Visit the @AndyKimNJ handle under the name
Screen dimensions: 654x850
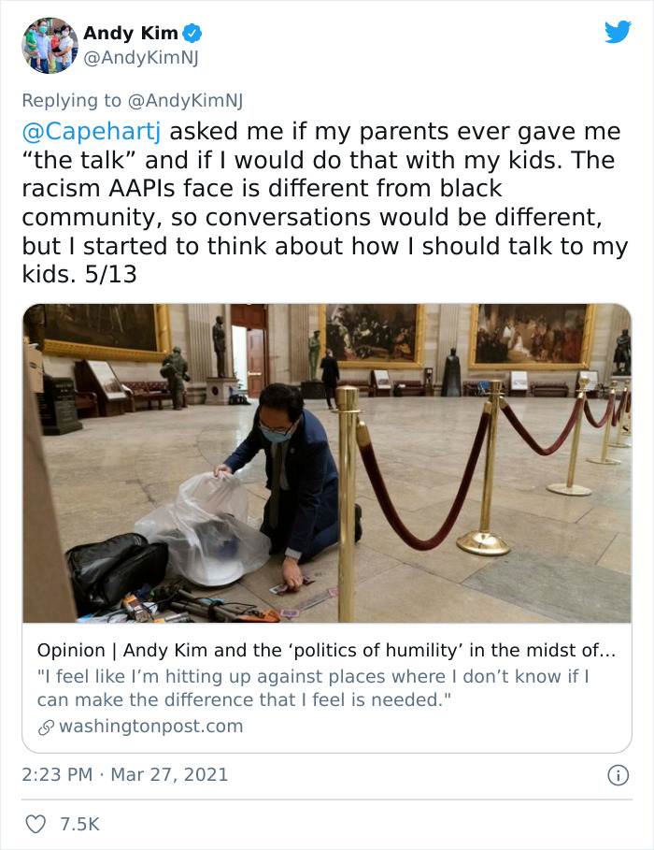[141, 57]
